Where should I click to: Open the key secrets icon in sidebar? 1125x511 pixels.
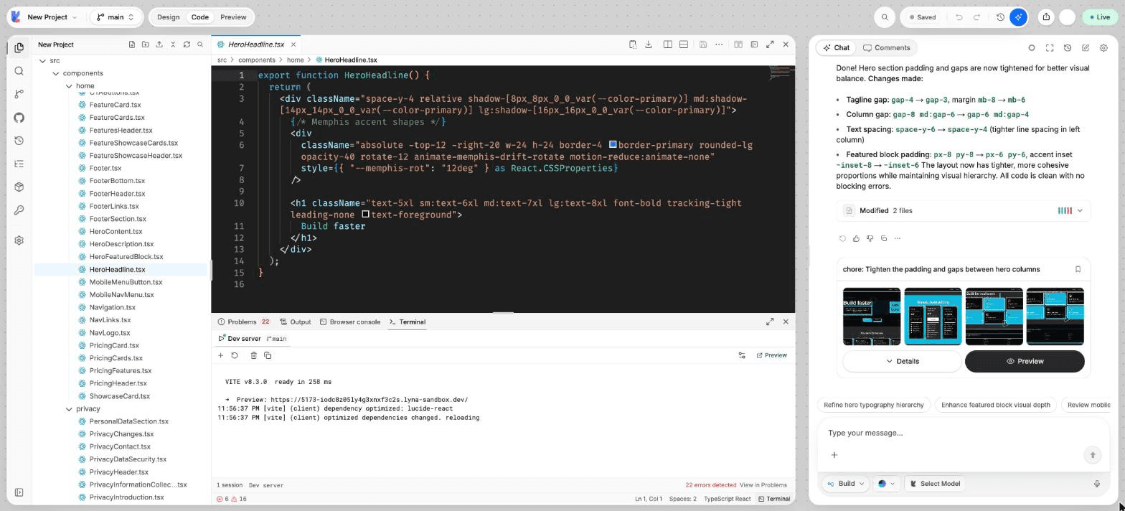pyautogui.click(x=19, y=210)
